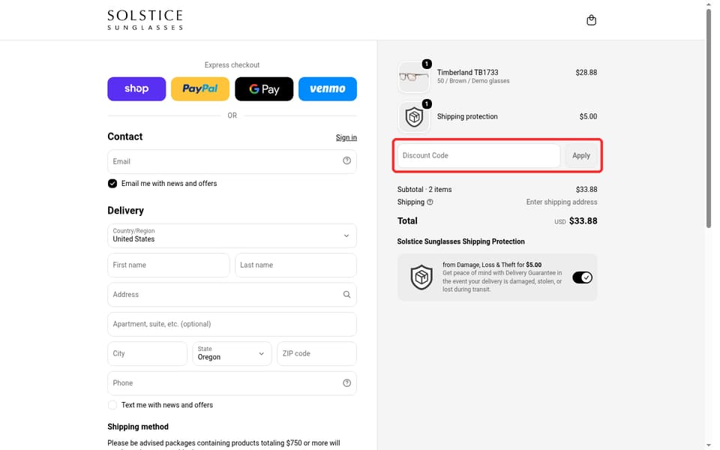Screen dimensions: 720x450
Task: Click the First name field
Action: point(169,265)
